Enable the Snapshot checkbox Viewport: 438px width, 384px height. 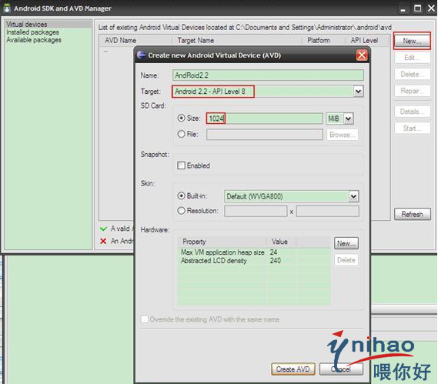tap(182, 165)
